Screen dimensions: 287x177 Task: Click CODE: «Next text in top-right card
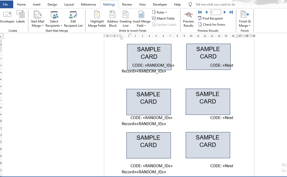coord(222,65)
